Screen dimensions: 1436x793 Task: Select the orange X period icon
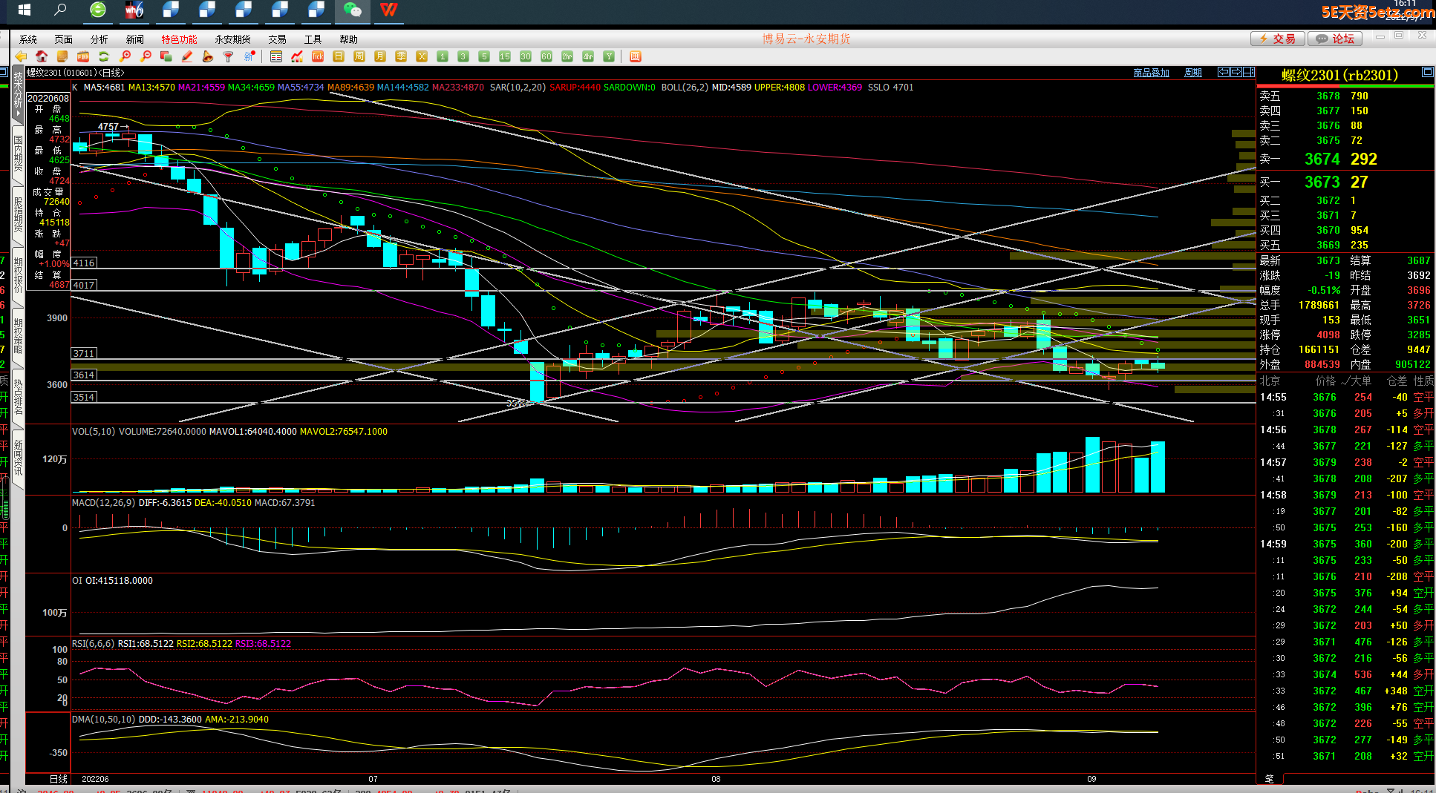click(x=422, y=56)
